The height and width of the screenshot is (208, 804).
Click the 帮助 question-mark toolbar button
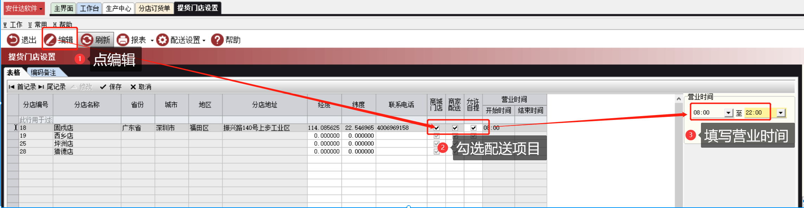pyautogui.click(x=226, y=40)
